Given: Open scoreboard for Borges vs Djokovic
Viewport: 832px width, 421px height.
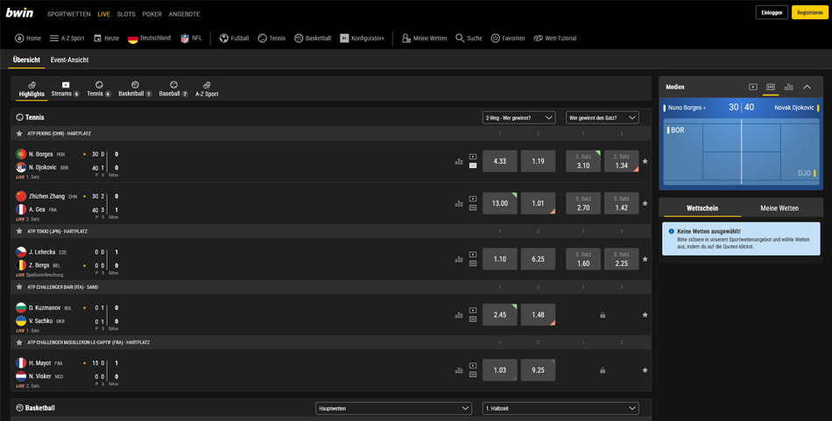Looking at the screenshot, I should point(473,165).
